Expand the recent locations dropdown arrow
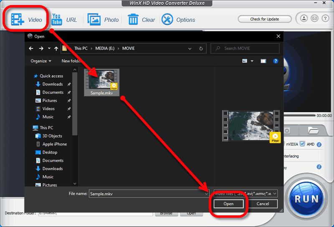The image size is (334, 227). click(x=49, y=48)
